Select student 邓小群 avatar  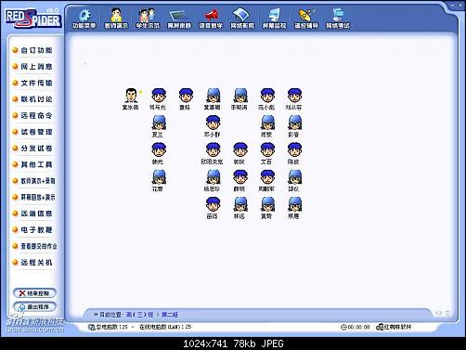[x=213, y=123]
